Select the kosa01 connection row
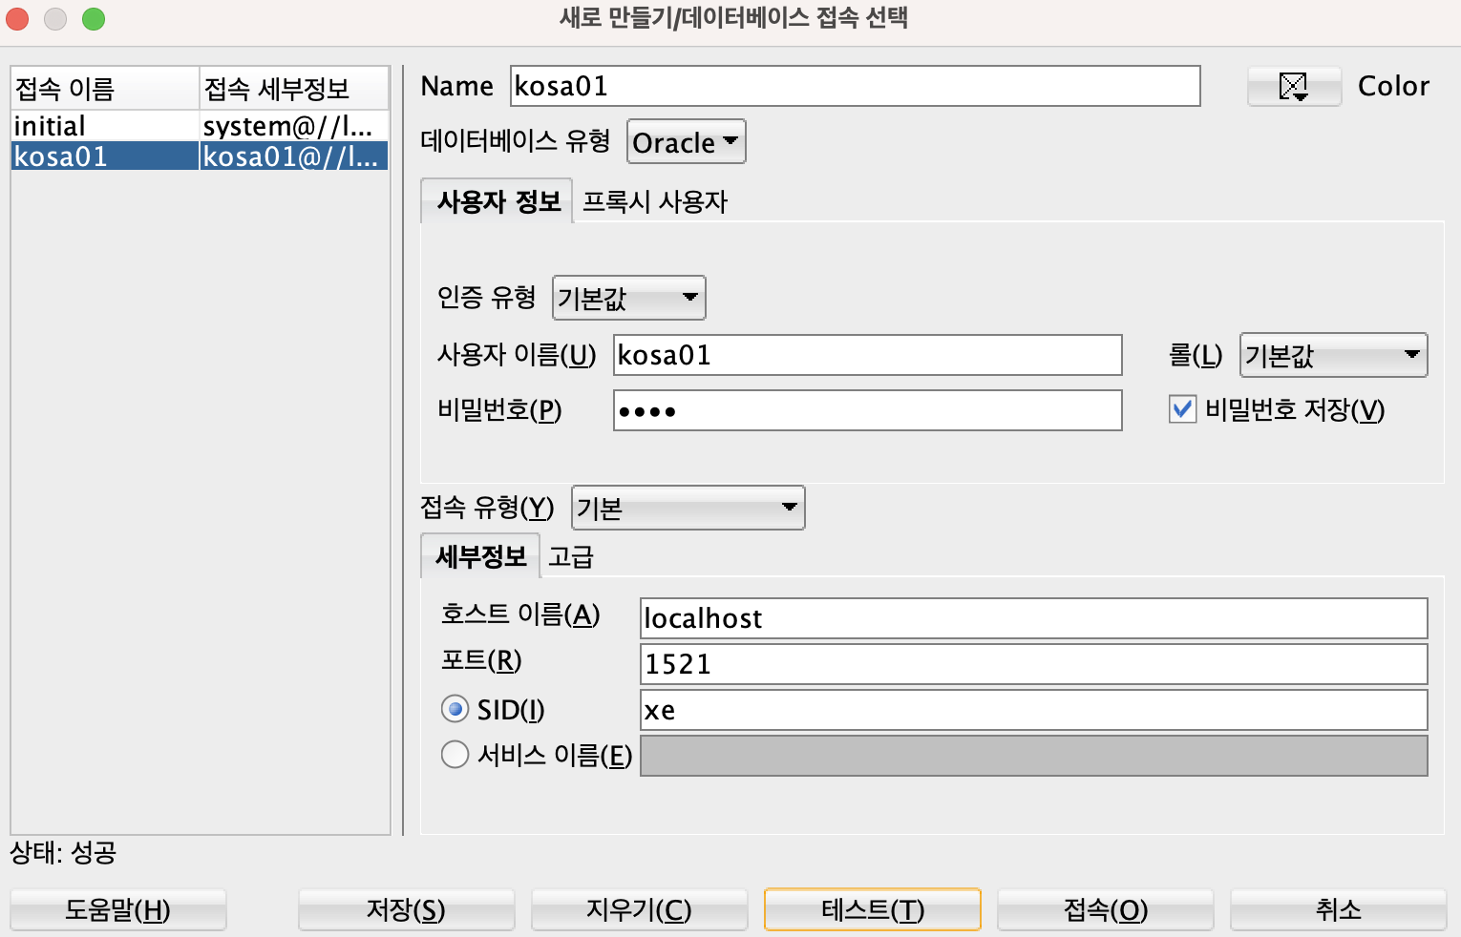The width and height of the screenshot is (1461, 937). [x=200, y=156]
